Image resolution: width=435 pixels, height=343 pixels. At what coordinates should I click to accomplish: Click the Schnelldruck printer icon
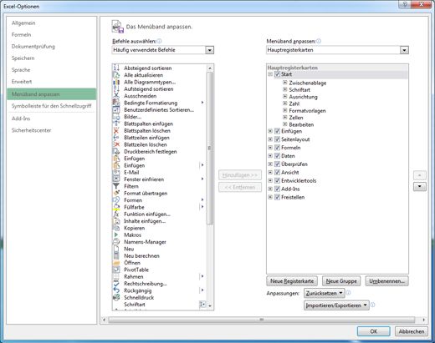[116, 297]
